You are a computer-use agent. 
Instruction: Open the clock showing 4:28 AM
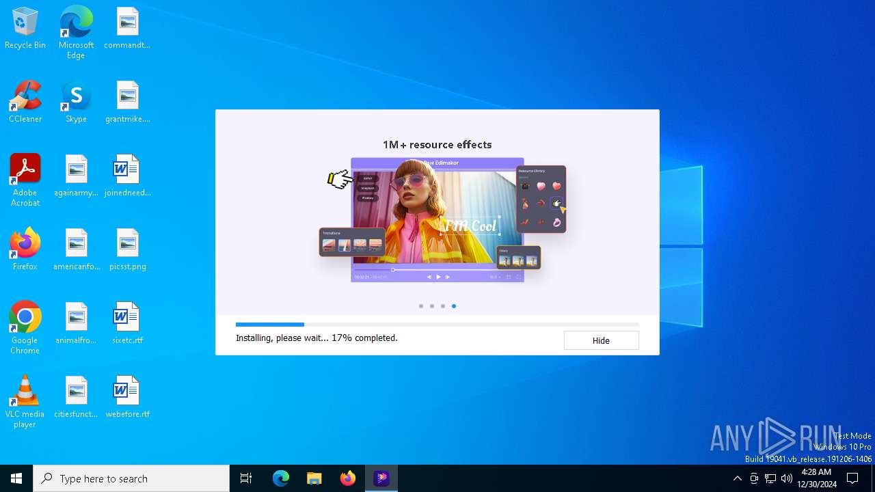(x=817, y=478)
